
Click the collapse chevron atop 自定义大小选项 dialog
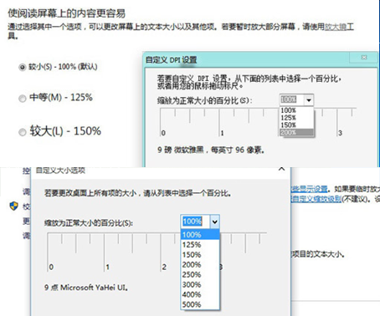coord(282,169)
